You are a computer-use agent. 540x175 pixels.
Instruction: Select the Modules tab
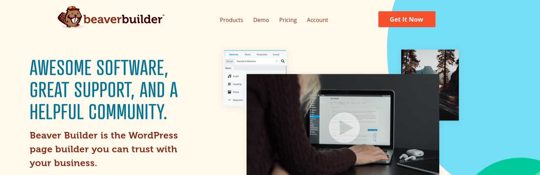pyautogui.click(x=234, y=55)
